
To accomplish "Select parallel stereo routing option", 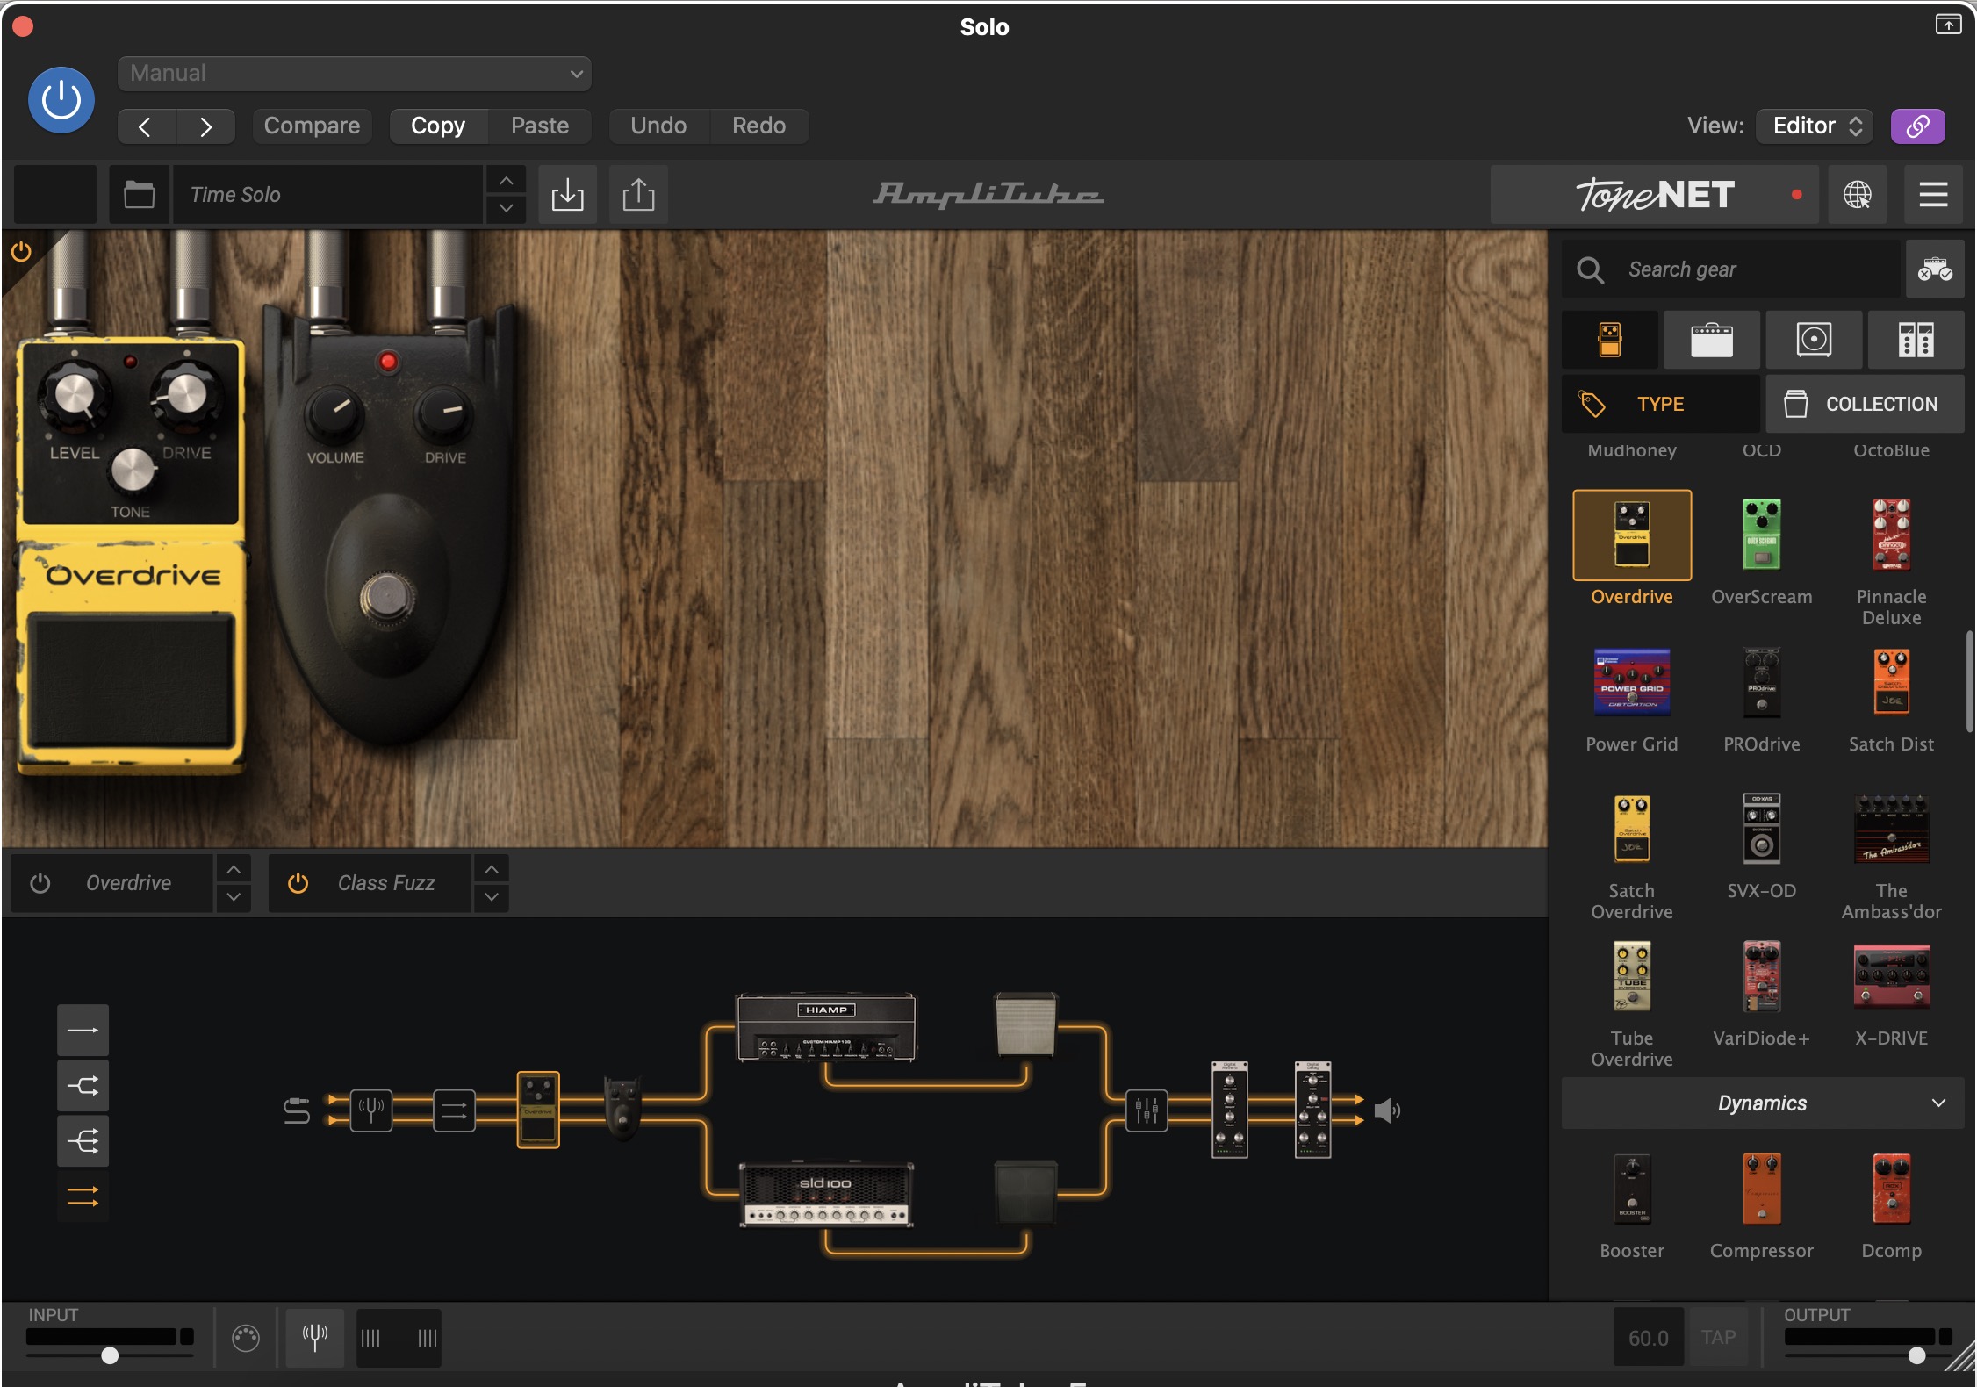I will [x=83, y=1197].
